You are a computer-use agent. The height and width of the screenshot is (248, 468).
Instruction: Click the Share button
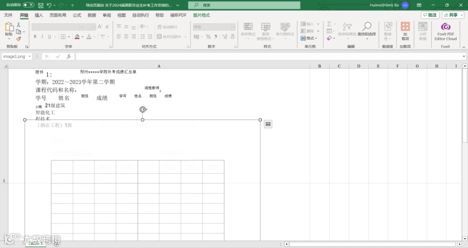[453, 15]
